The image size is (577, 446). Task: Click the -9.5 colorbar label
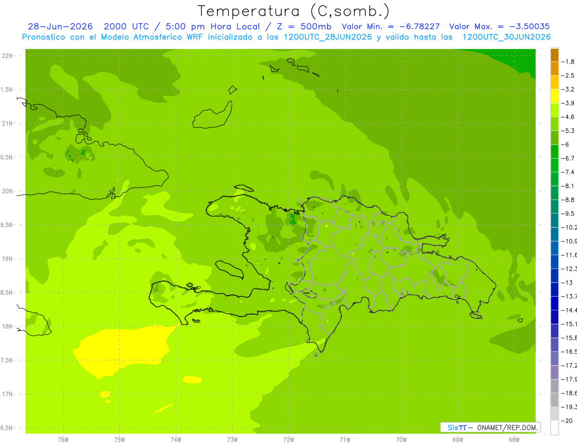568,214
